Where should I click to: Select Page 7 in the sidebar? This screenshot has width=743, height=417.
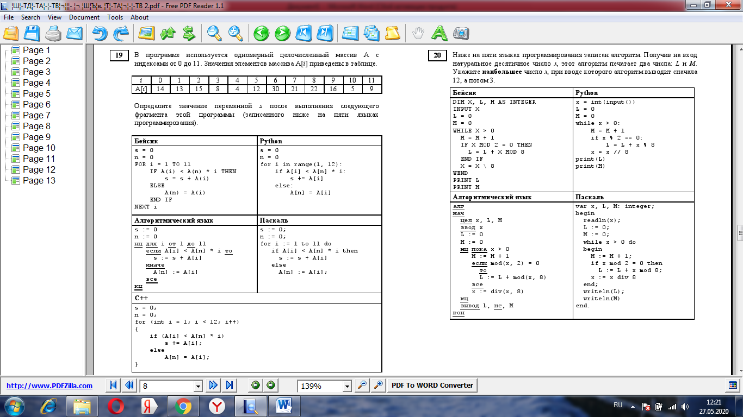click(x=36, y=115)
